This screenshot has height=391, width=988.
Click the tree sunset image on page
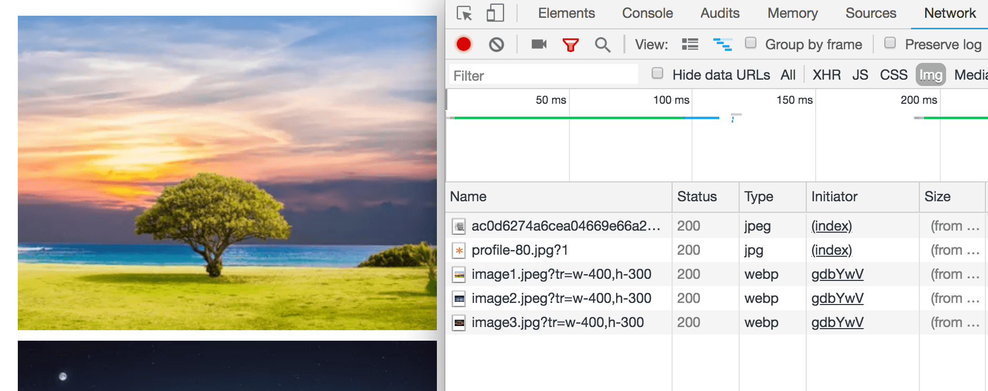pos(227,173)
